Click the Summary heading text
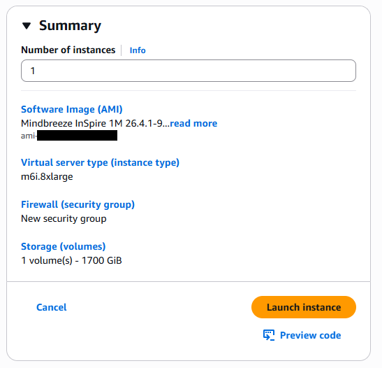 coord(70,26)
